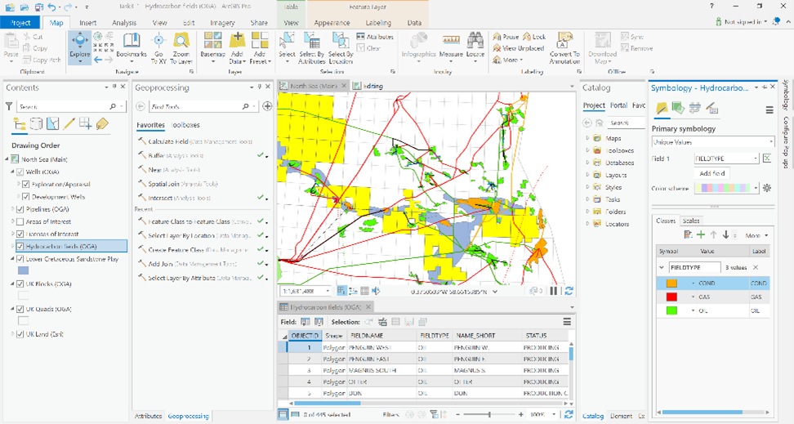Toggle UK Blocks (OGA) layer visibility
The width and height of the screenshot is (794, 424).
coord(20,284)
